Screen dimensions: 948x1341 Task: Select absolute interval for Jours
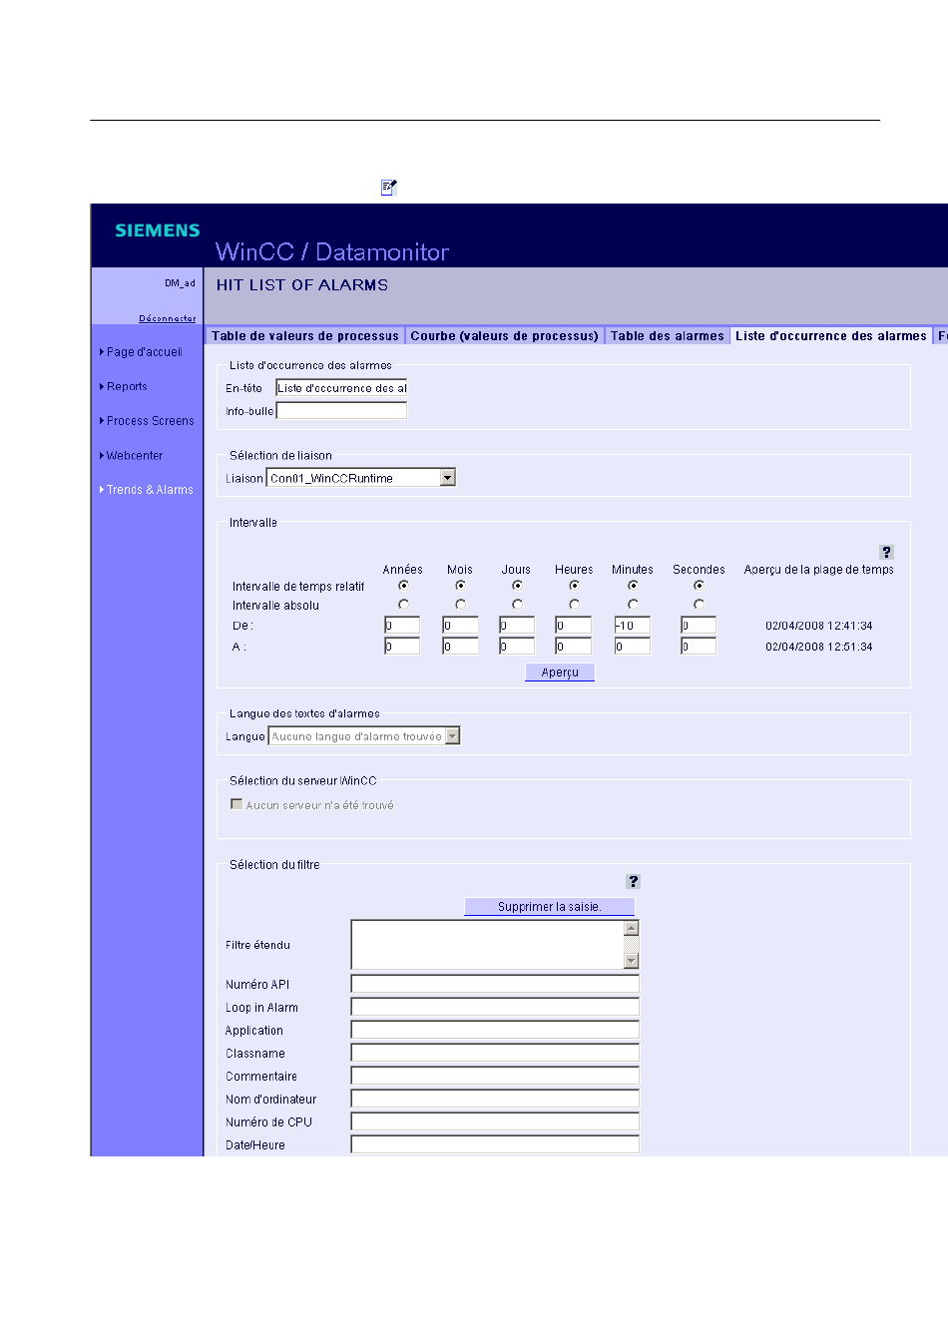517,605
